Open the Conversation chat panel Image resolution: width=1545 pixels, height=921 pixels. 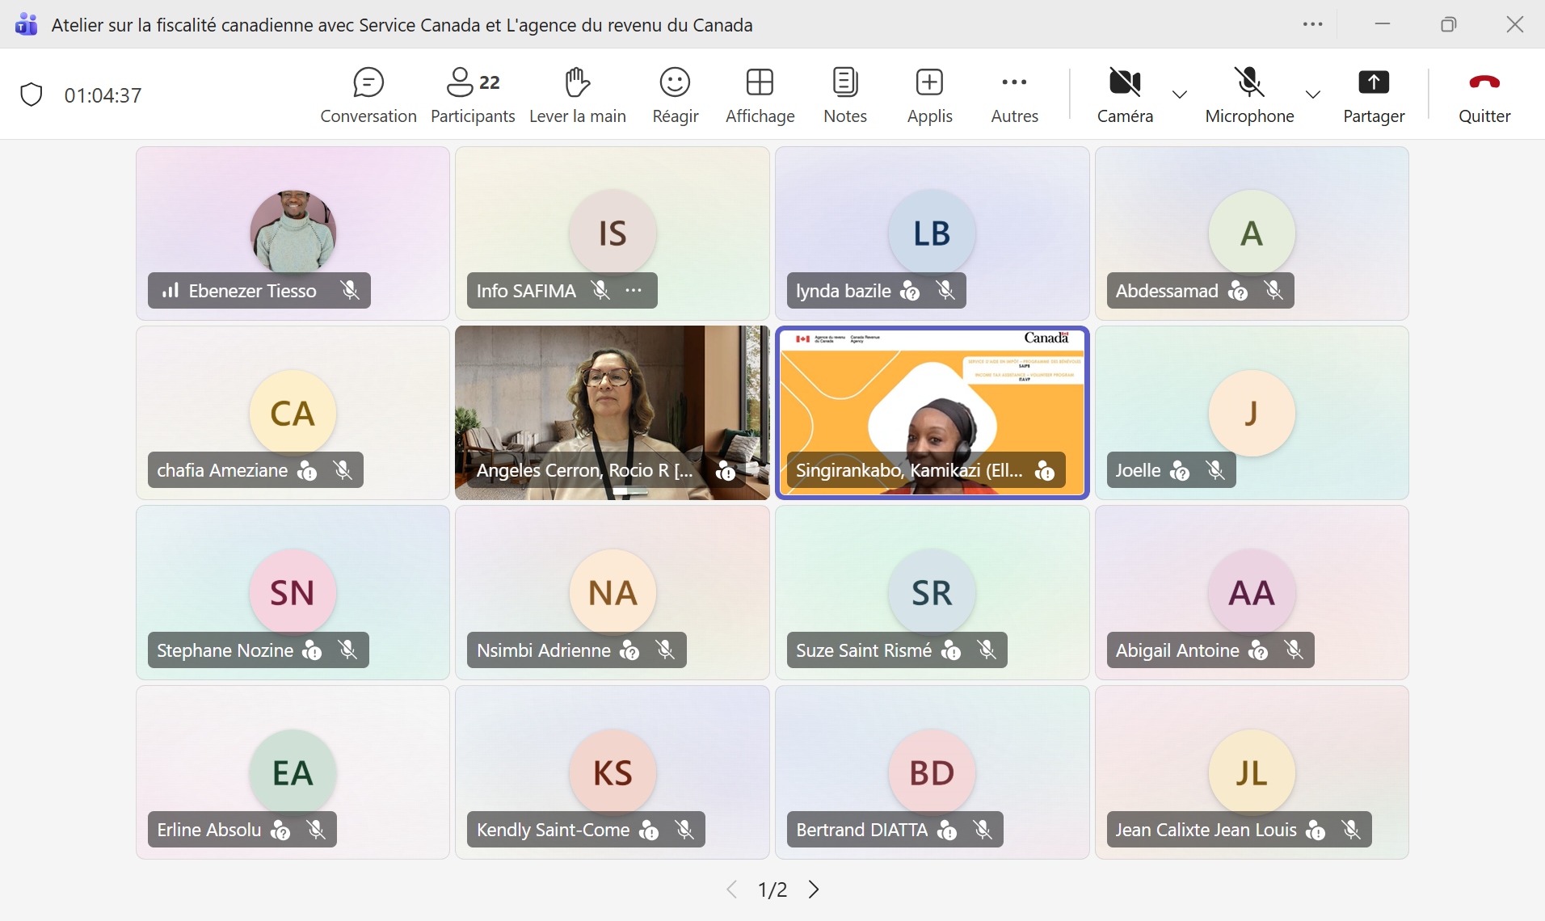(x=368, y=95)
